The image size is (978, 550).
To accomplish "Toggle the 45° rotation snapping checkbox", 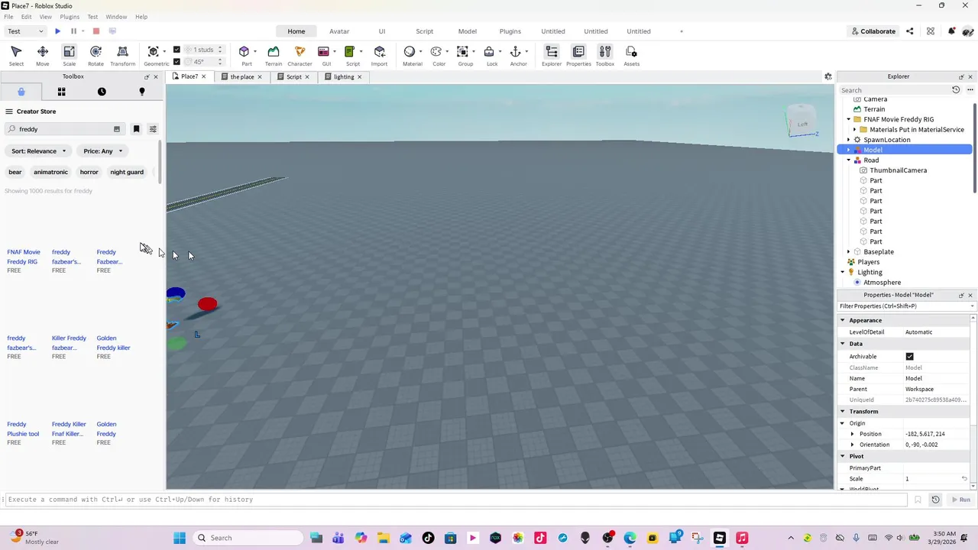I will click(x=176, y=62).
